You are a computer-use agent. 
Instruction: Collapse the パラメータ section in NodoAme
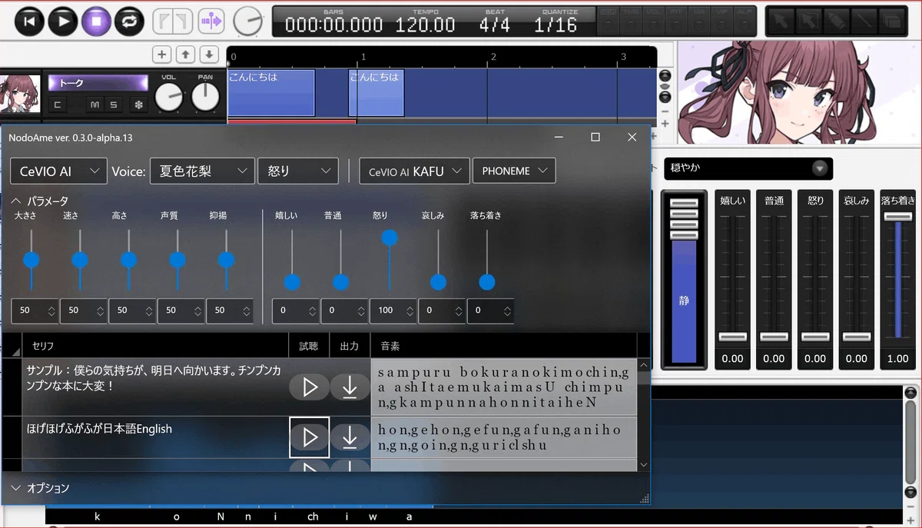[39, 201]
